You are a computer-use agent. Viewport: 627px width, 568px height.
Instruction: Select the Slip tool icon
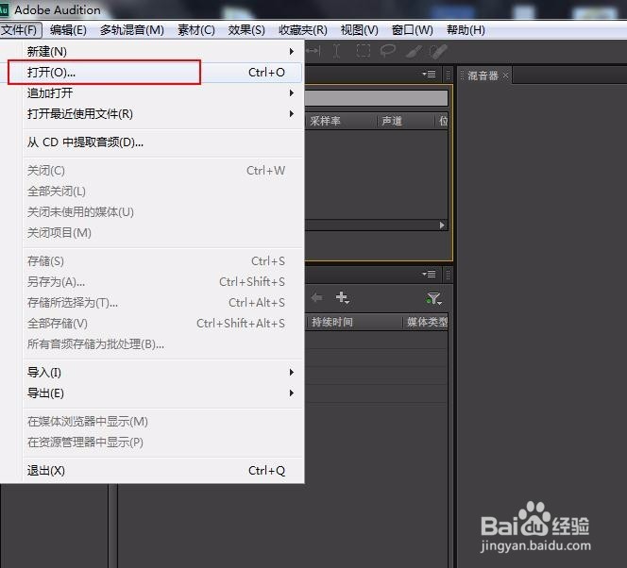[x=313, y=51]
